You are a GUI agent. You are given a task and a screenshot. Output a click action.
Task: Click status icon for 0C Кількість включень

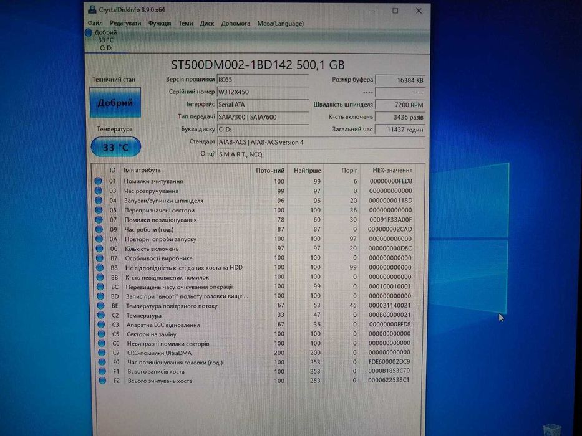(x=99, y=249)
